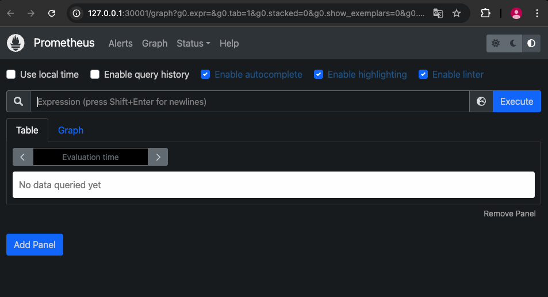The width and height of the screenshot is (548, 297).
Task: Turn off Enable linter checkbox
Action: (x=423, y=74)
